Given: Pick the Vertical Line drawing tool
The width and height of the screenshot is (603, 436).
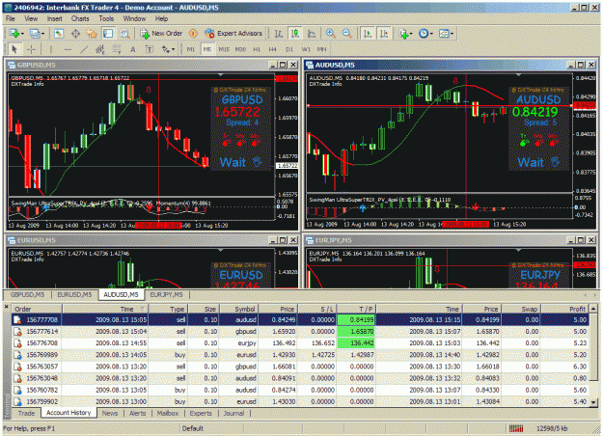Looking at the screenshot, I should [51, 49].
